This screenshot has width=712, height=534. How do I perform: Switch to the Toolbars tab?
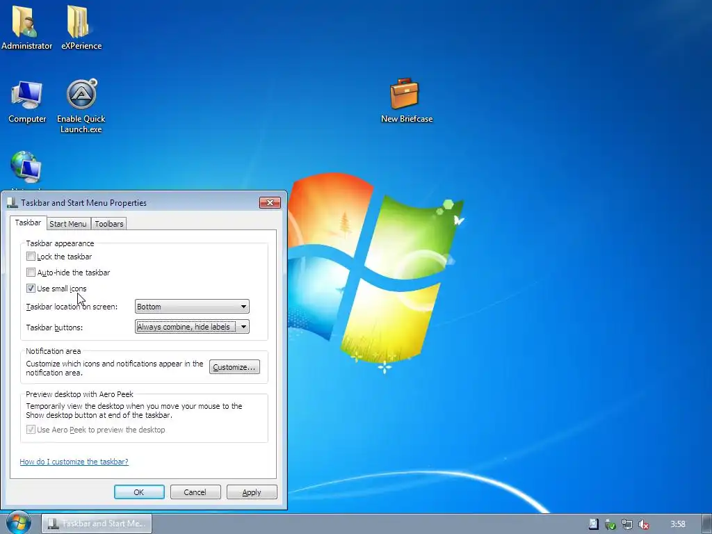coord(109,223)
